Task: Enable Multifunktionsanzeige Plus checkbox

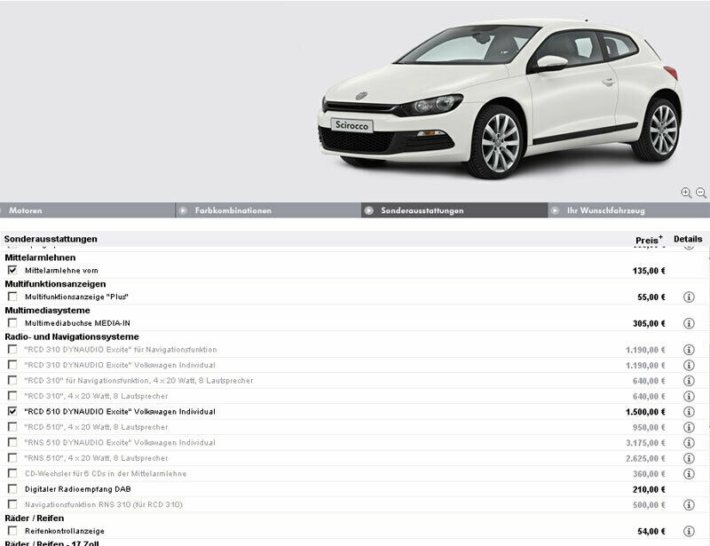Action: [12, 297]
